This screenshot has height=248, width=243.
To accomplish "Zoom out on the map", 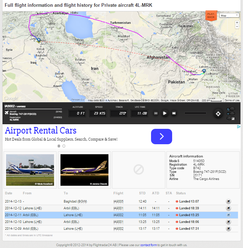I will click(x=237, y=27).
